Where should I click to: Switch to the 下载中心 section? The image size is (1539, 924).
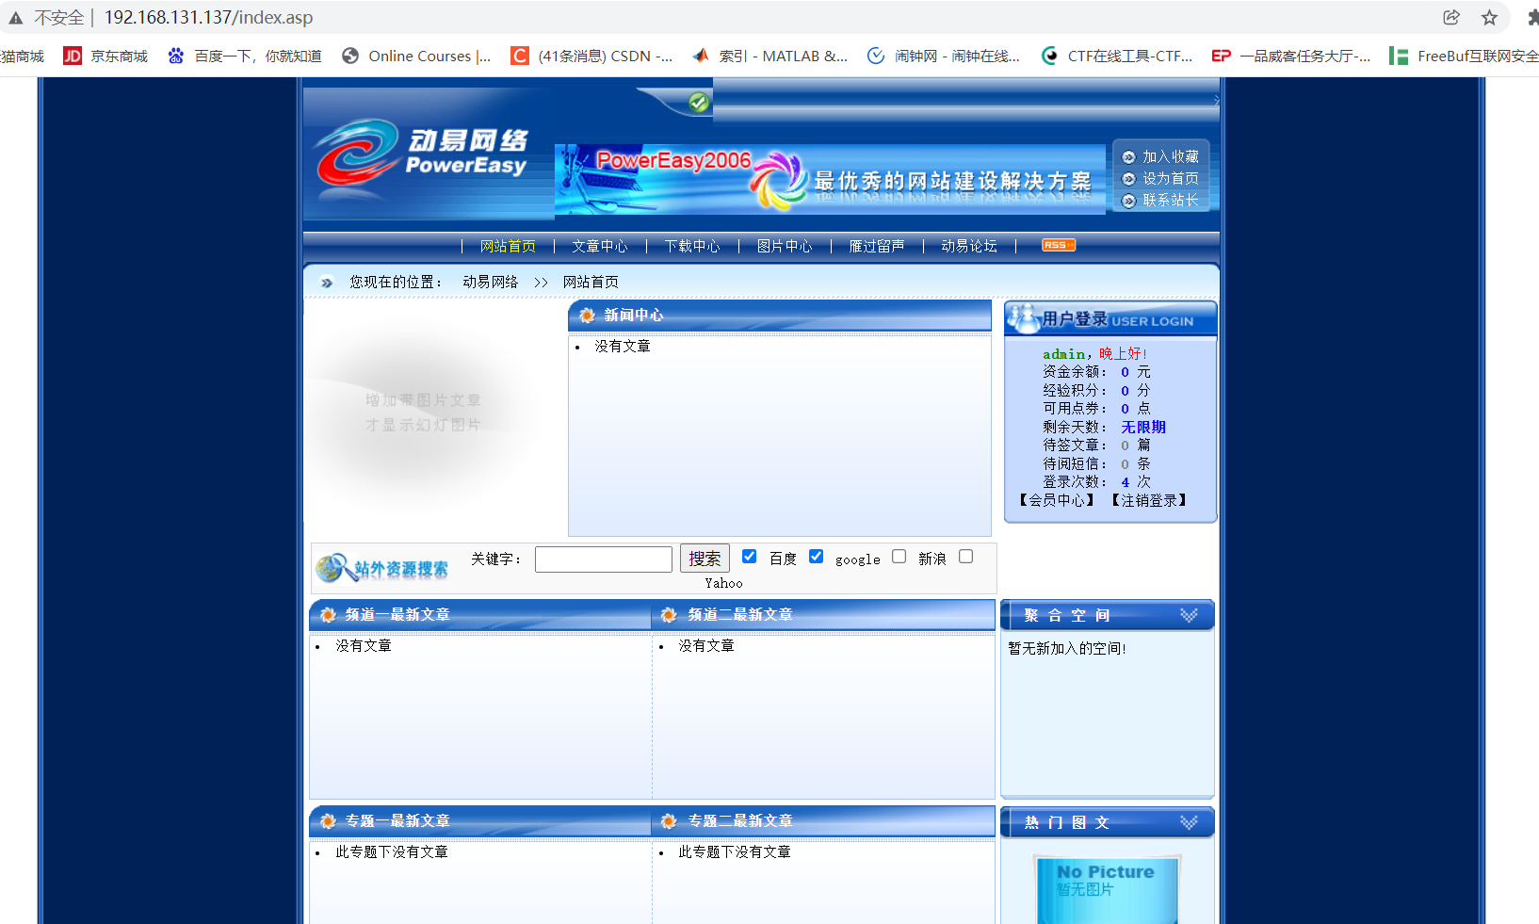pos(692,246)
